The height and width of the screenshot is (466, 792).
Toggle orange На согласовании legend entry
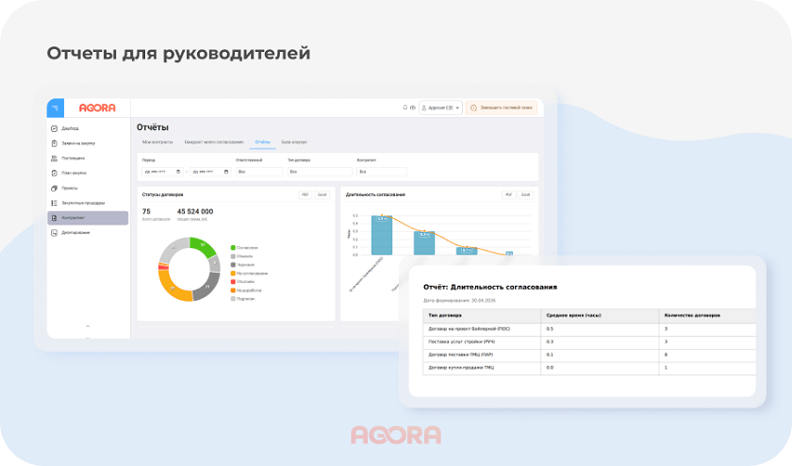[249, 274]
